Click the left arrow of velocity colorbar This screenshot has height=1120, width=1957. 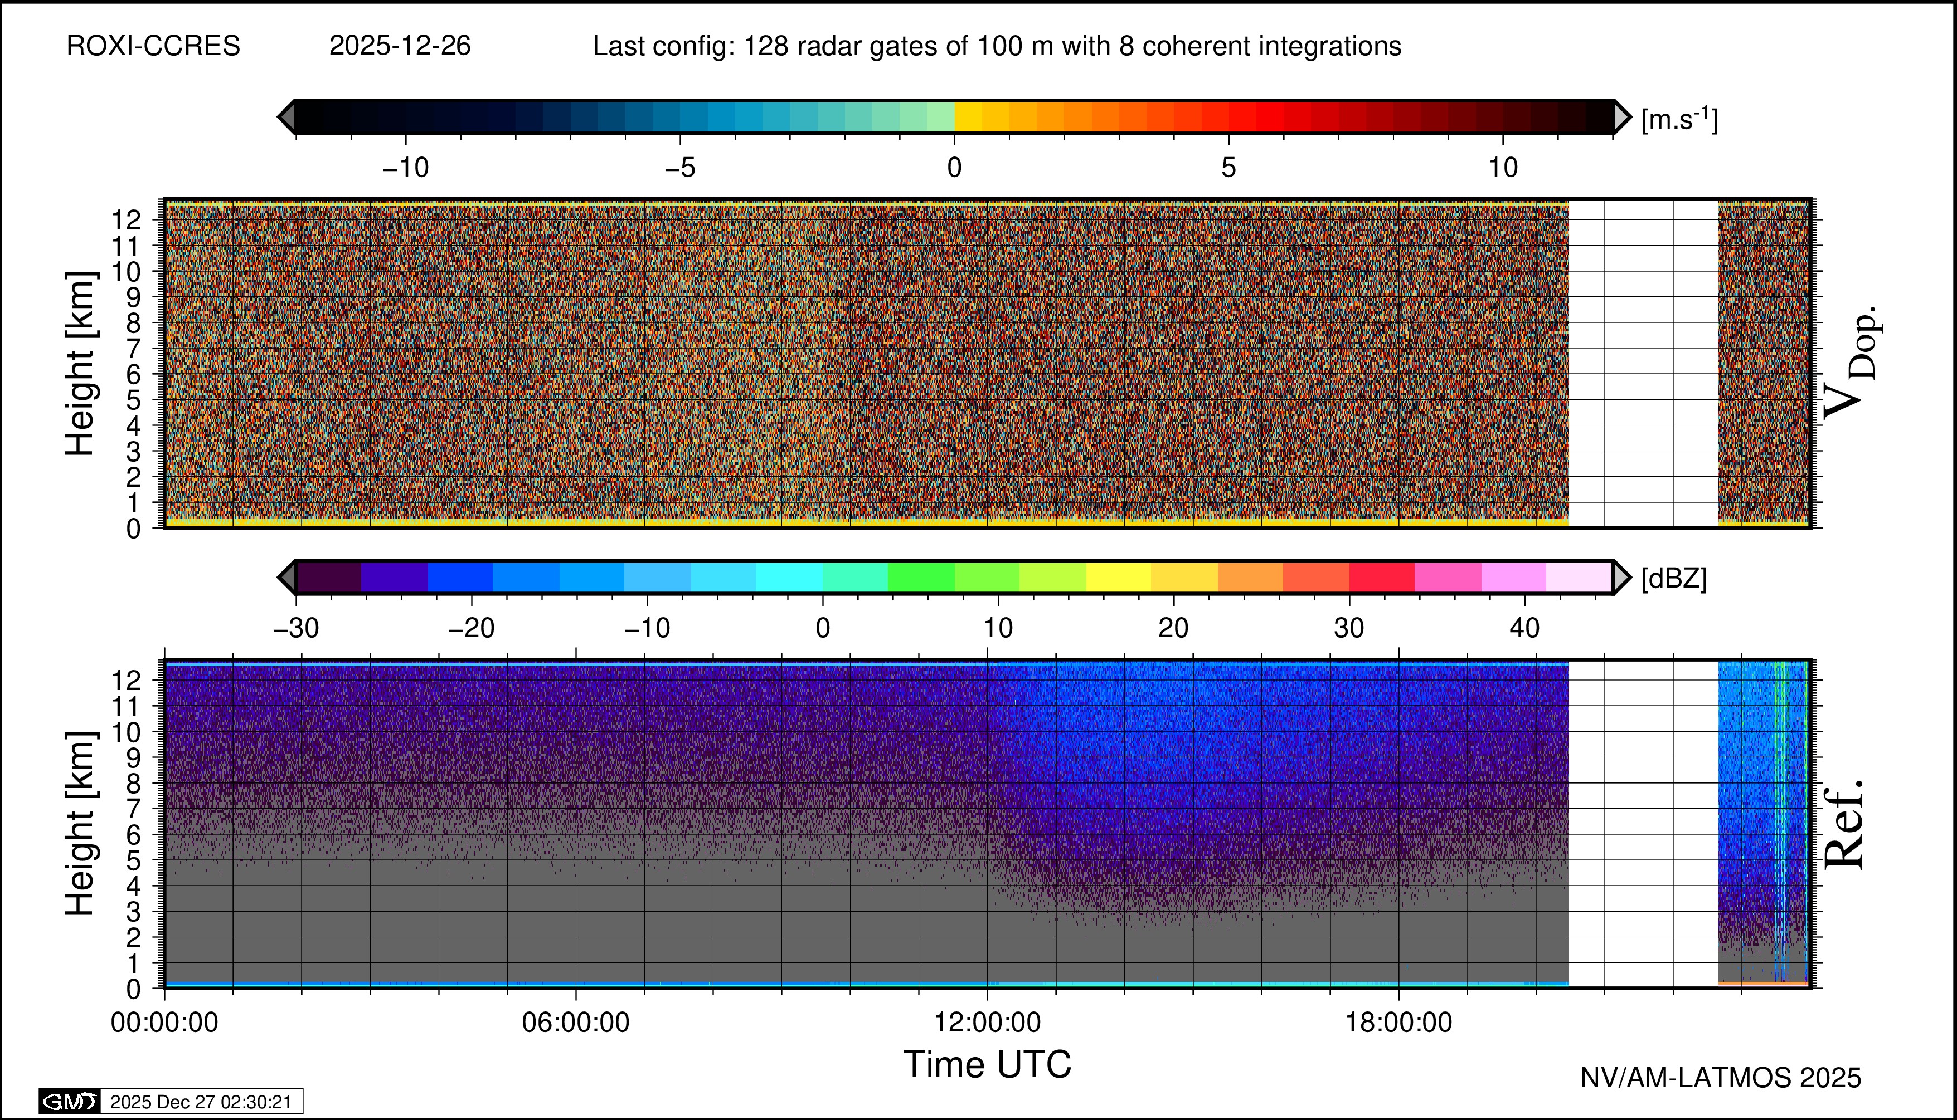click(286, 117)
